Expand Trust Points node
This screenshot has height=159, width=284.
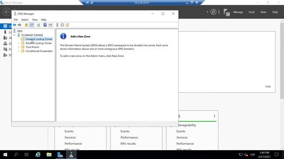pyautogui.click(x=19, y=47)
